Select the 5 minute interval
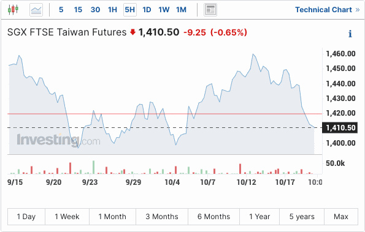Screen dimensions: 365x232 [x=61, y=10]
